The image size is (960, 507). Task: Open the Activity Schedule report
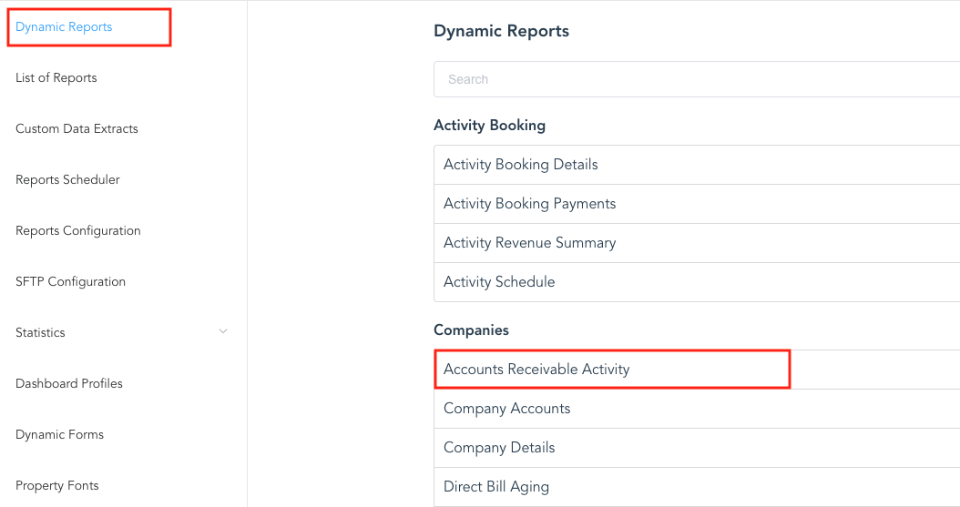tap(499, 282)
